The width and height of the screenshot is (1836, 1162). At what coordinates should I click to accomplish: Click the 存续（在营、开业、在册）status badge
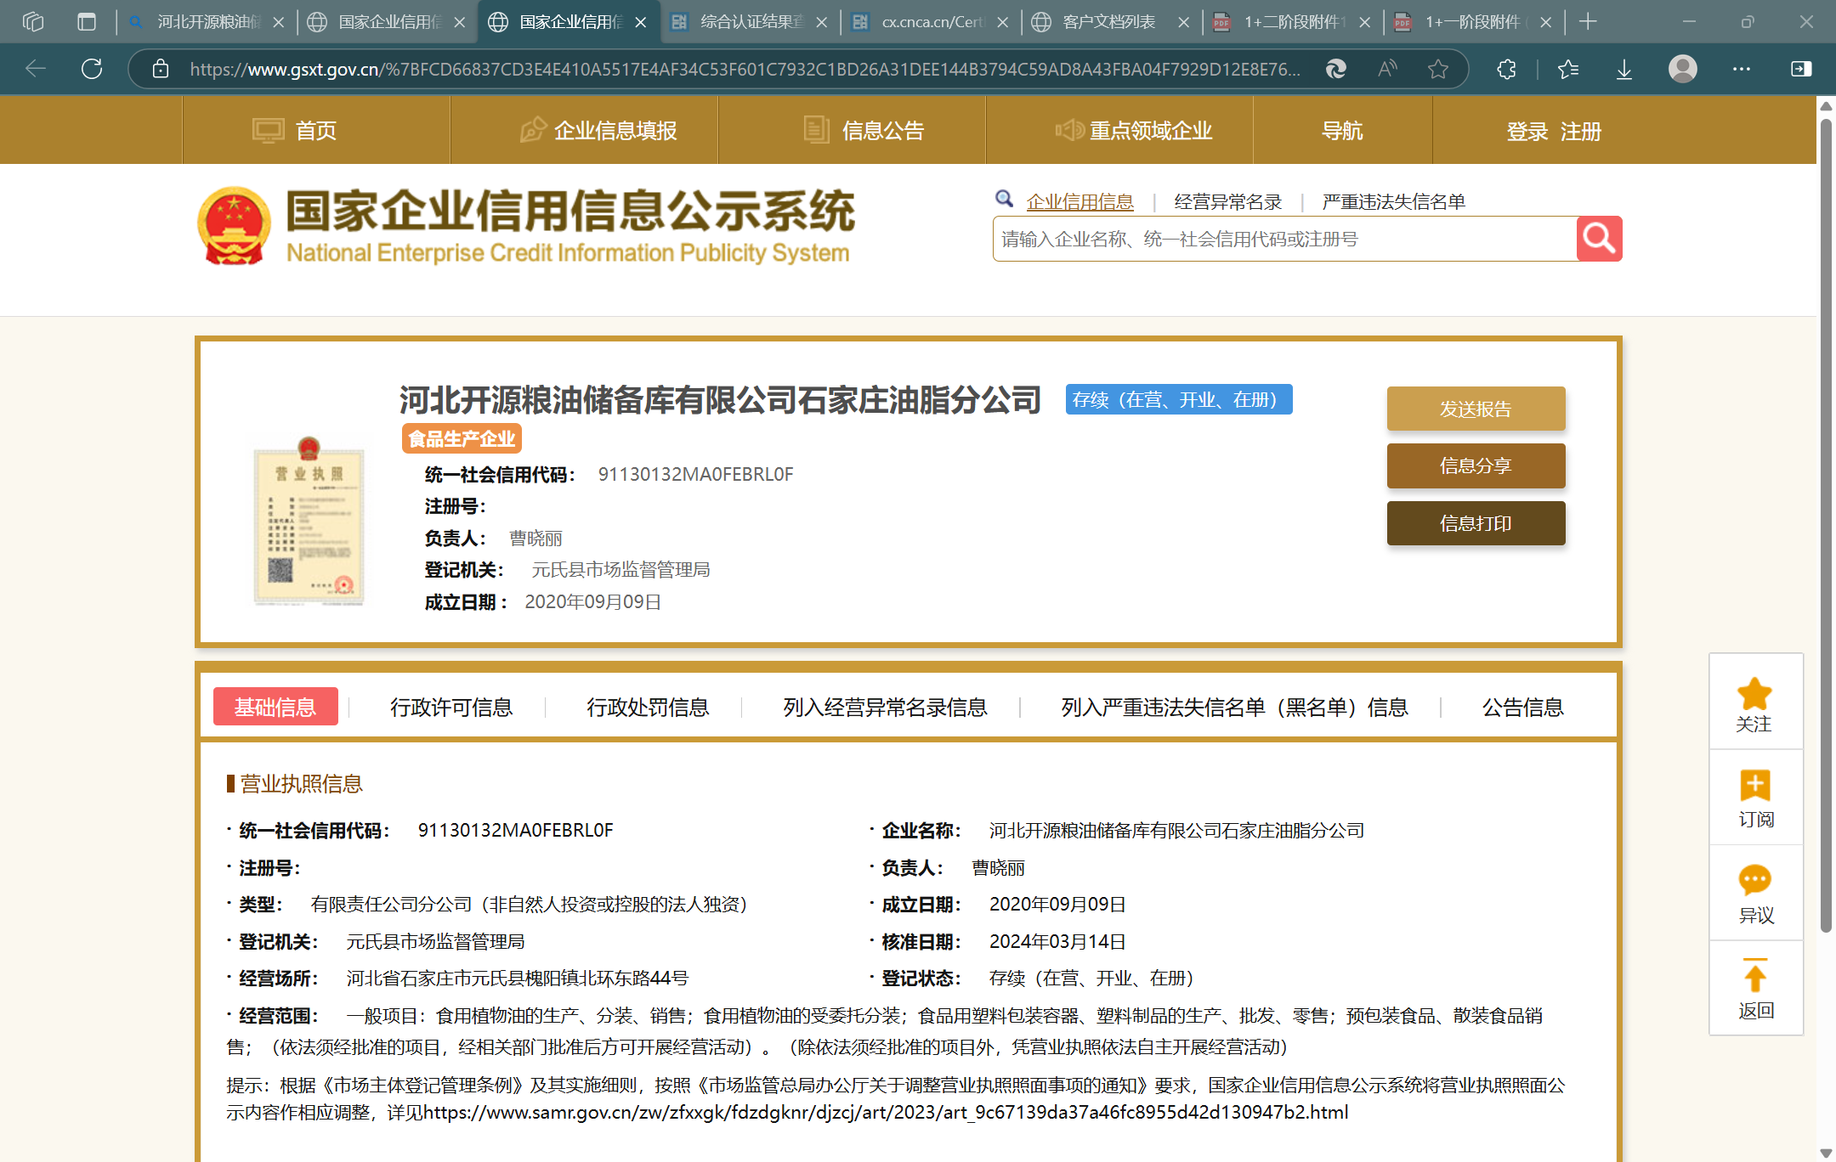click(x=1179, y=400)
